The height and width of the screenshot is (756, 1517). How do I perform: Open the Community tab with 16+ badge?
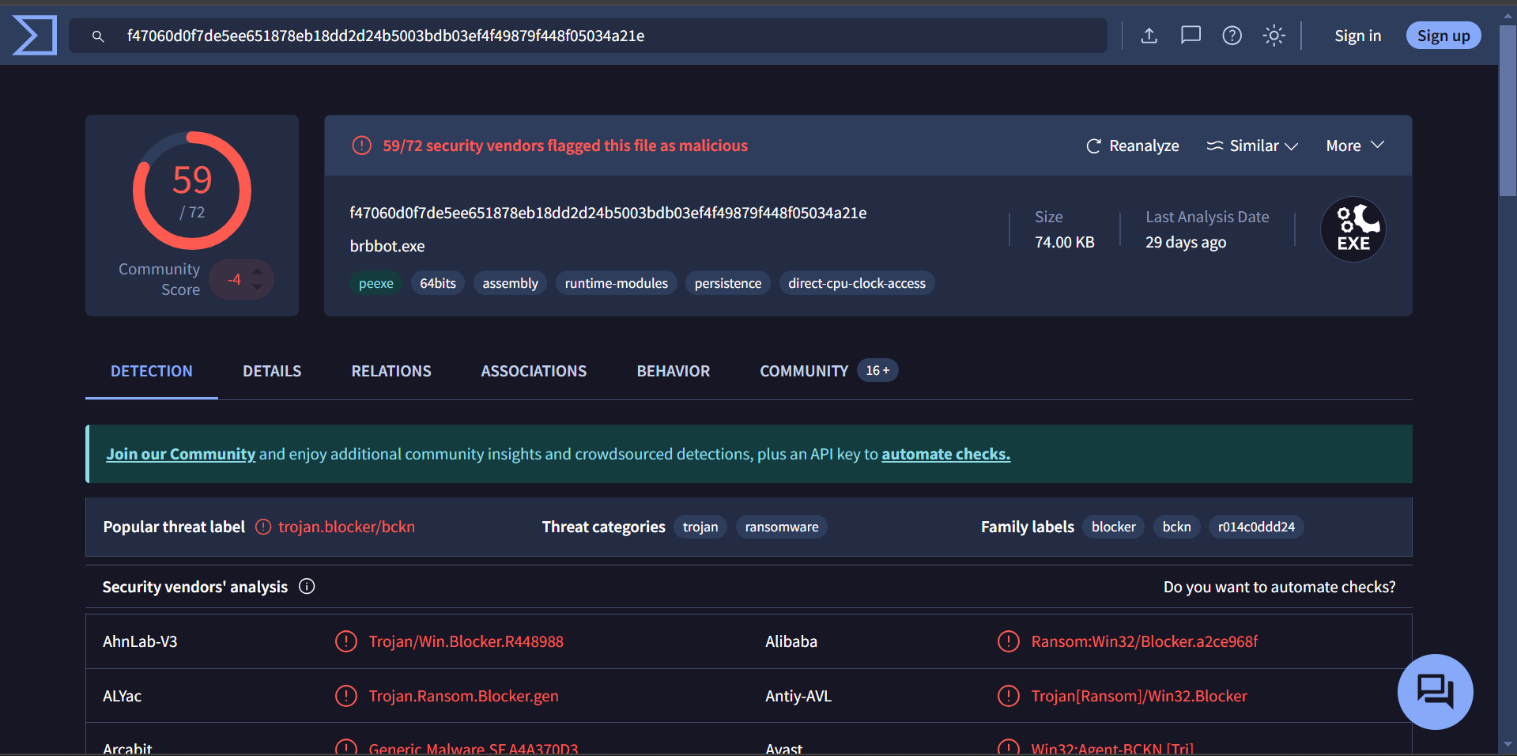tap(803, 370)
